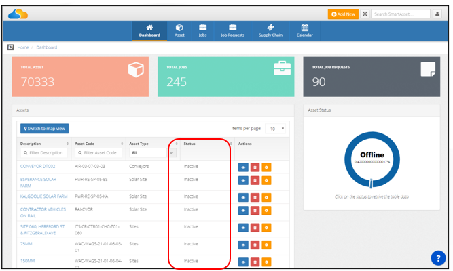Open KALGOOLIE SOLAR FARM asset link
The image size is (453, 271).
(43, 196)
